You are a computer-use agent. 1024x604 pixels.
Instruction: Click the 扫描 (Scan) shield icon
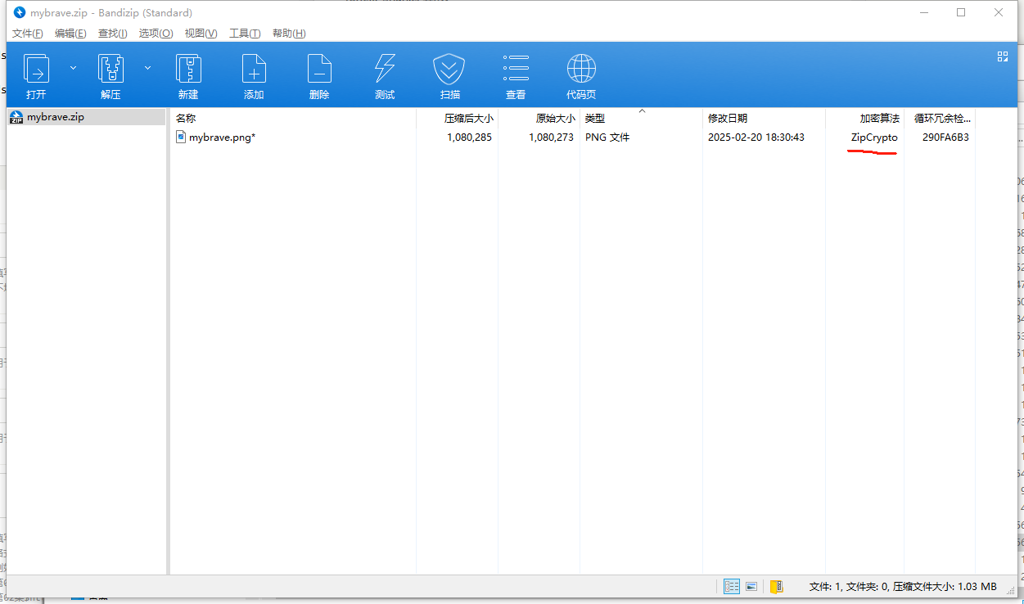click(x=449, y=69)
